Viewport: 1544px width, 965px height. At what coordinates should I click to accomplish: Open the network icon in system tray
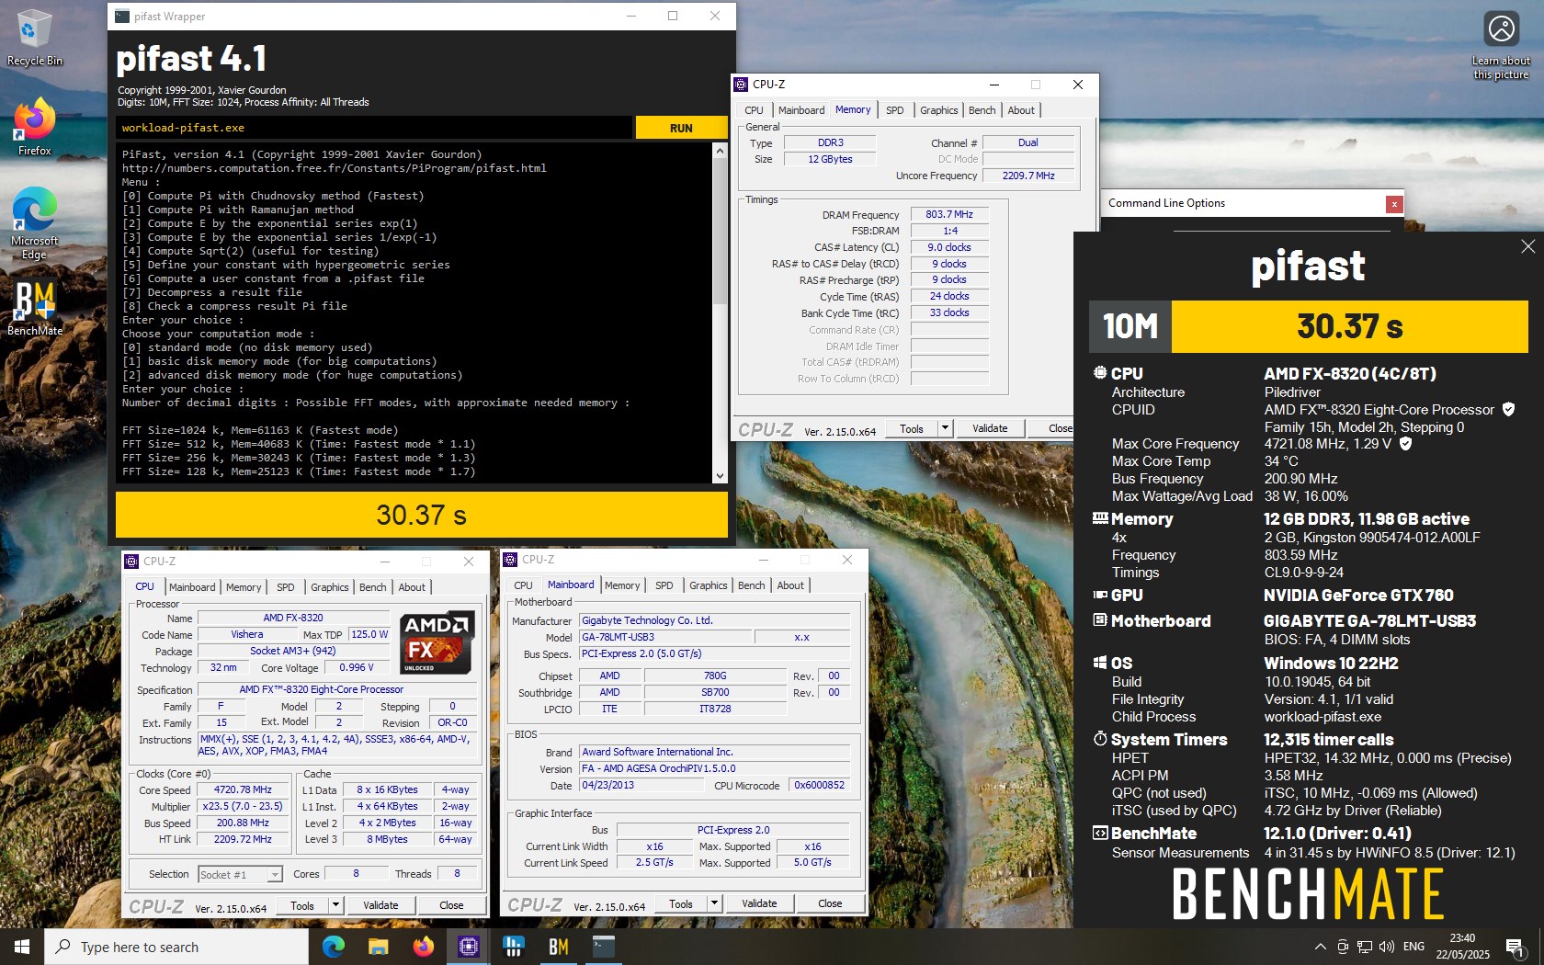(x=1365, y=947)
